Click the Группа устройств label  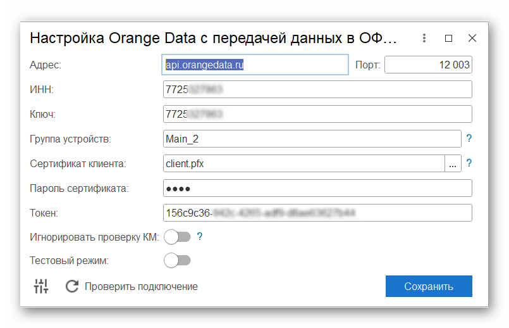(70, 139)
